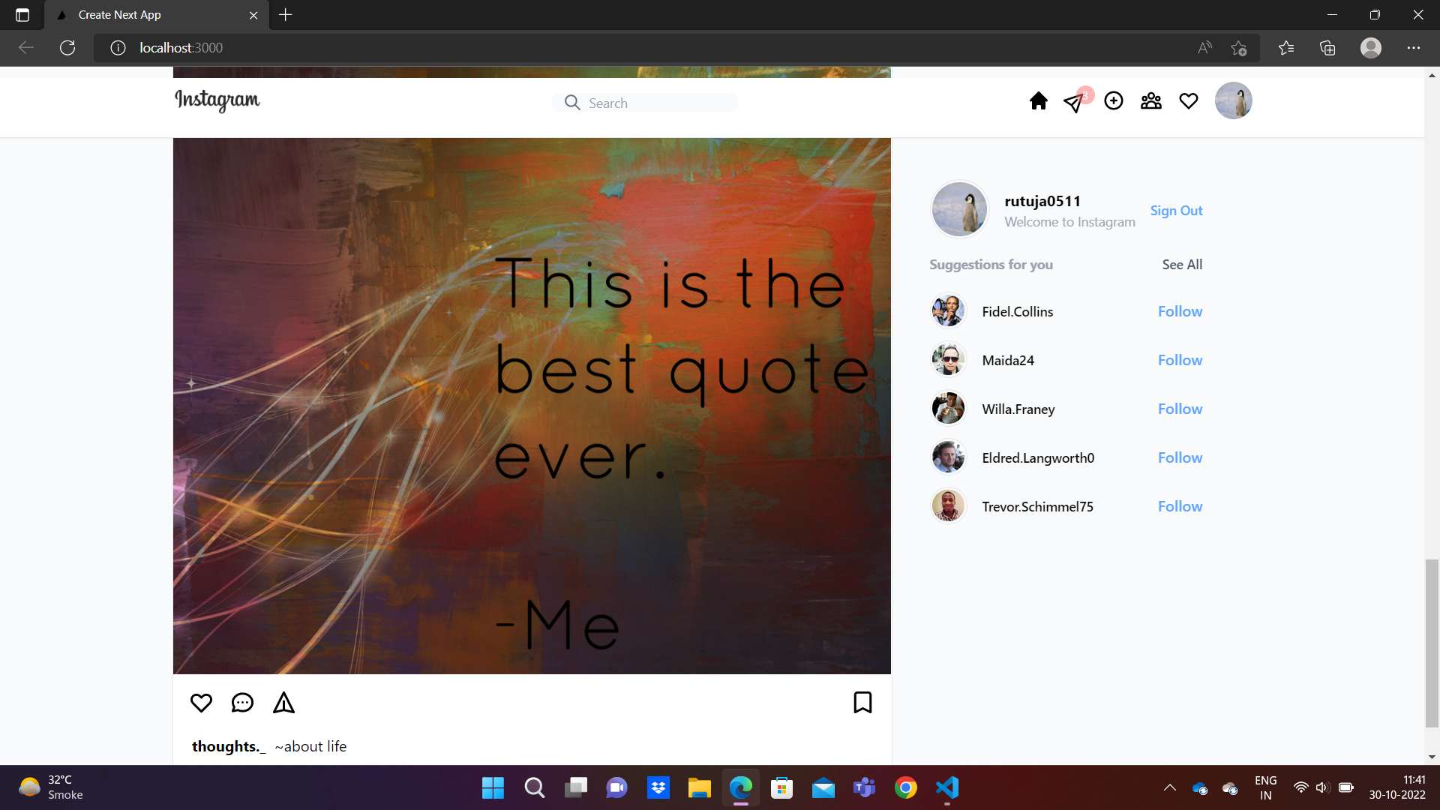Viewport: 1440px width, 810px height.
Task: Follow Trevor.Schimmel75
Action: 1180,506
